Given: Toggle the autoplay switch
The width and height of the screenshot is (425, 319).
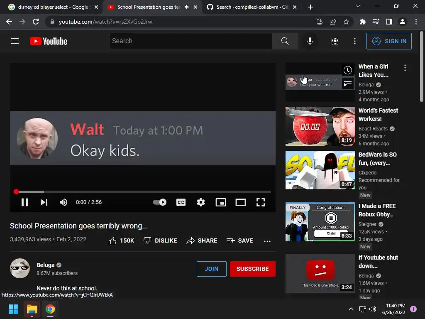Looking at the screenshot, I should click(160, 202).
